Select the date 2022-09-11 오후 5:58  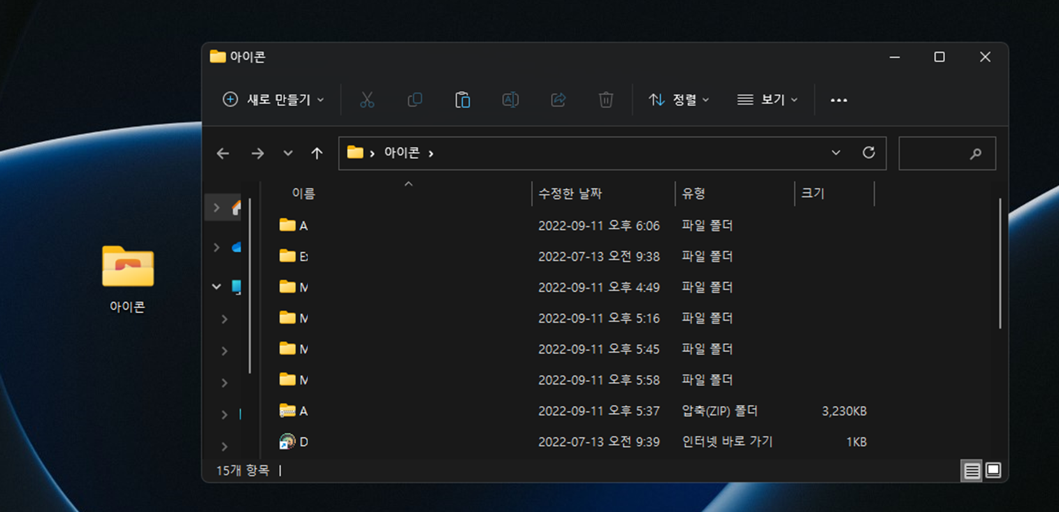pyautogui.click(x=599, y=380)
